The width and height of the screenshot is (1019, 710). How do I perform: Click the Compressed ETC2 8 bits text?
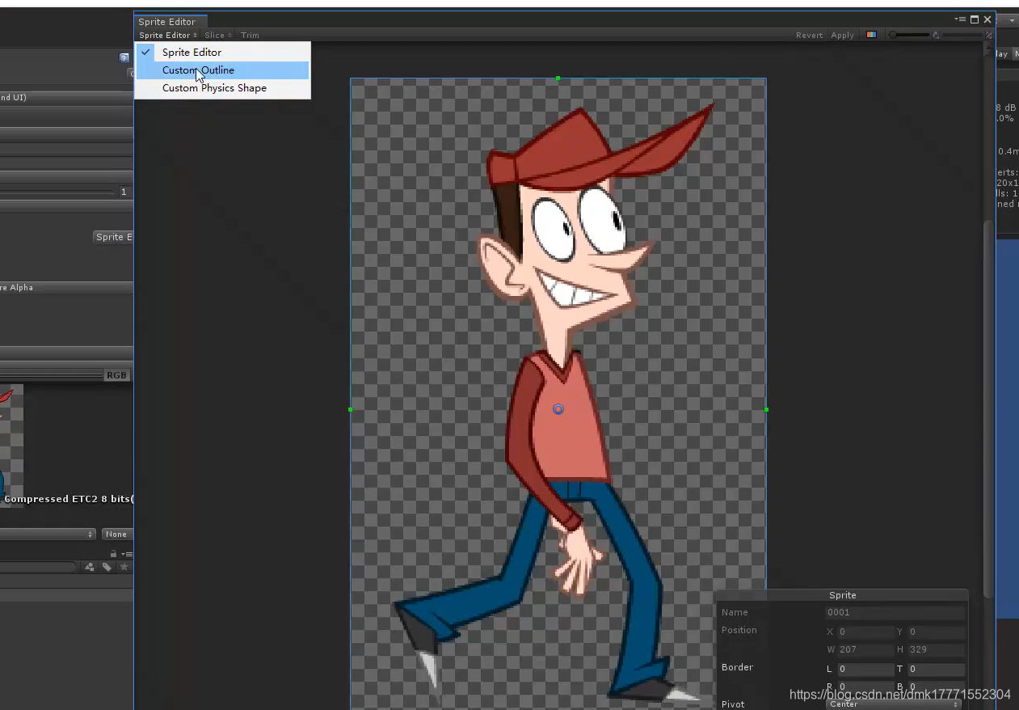[69, 499]
